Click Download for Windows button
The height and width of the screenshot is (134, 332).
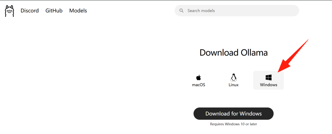click(234, 114)
